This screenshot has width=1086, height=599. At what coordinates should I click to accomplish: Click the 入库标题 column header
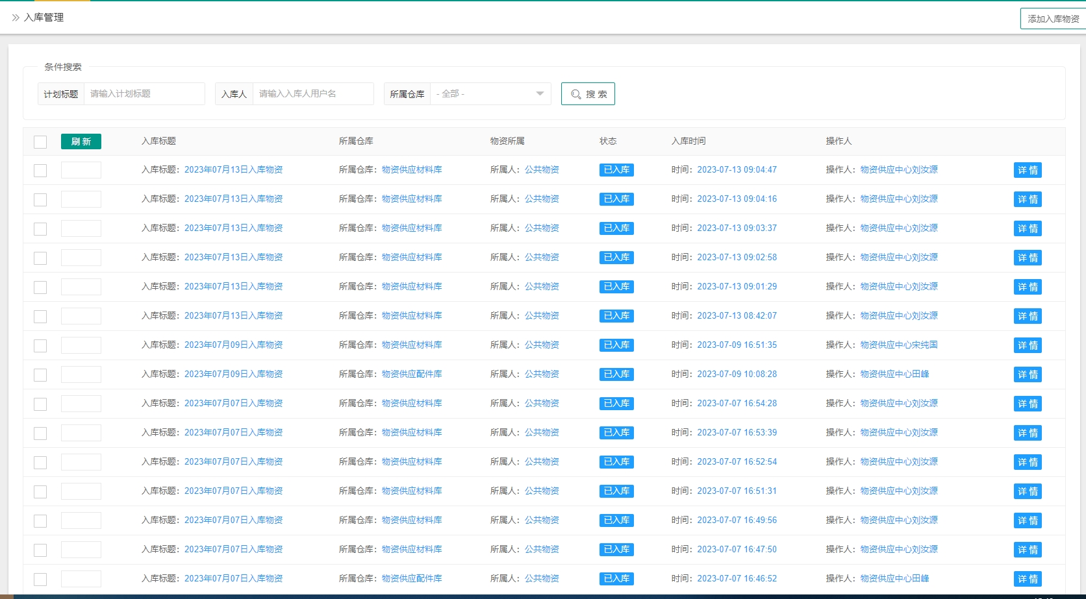(158, 141)
